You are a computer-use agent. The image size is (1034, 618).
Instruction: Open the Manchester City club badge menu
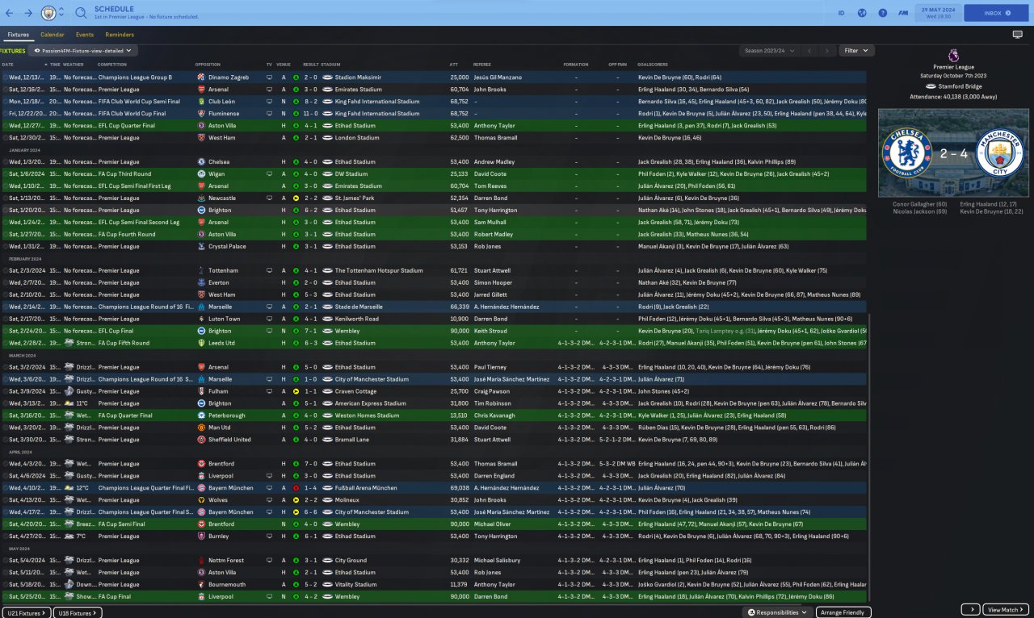tap(49, 13)
